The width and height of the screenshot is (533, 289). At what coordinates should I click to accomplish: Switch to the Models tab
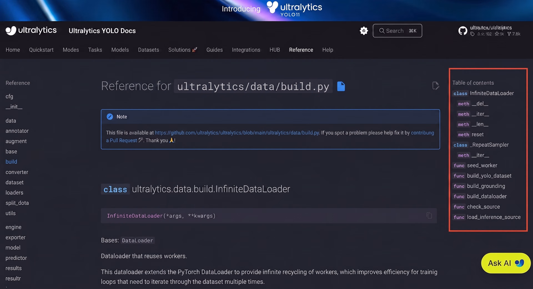(120, 50)
